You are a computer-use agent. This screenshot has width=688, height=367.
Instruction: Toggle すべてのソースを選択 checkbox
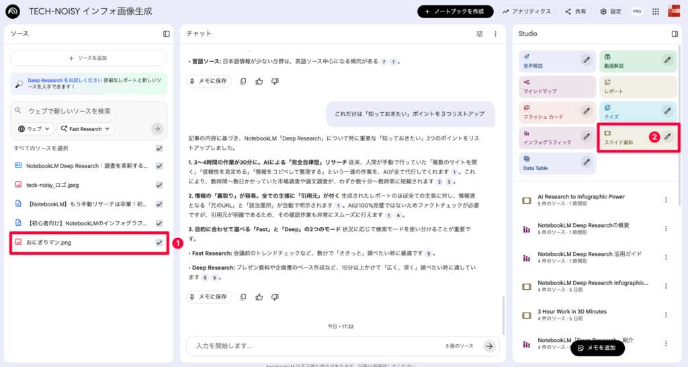pyautogui.click(x=159, y=149)
